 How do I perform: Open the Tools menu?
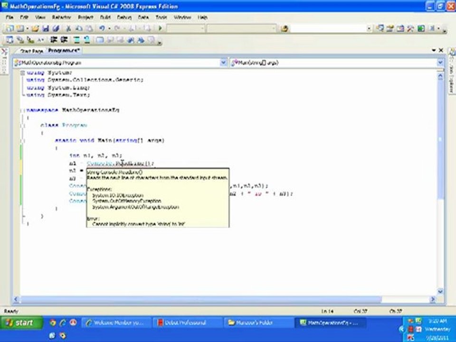pyautogui.click(x=161, y=18)
